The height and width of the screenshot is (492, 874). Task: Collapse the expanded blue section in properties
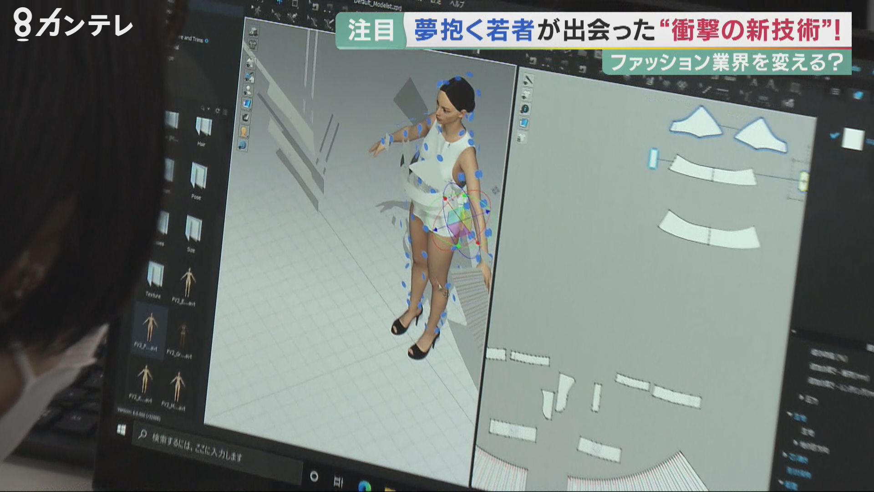coord(791,415)
